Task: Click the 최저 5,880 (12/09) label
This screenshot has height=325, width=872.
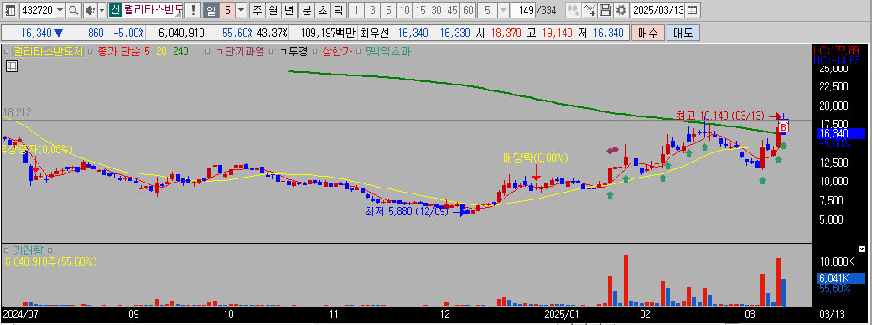Action: (x=407, y=212)
